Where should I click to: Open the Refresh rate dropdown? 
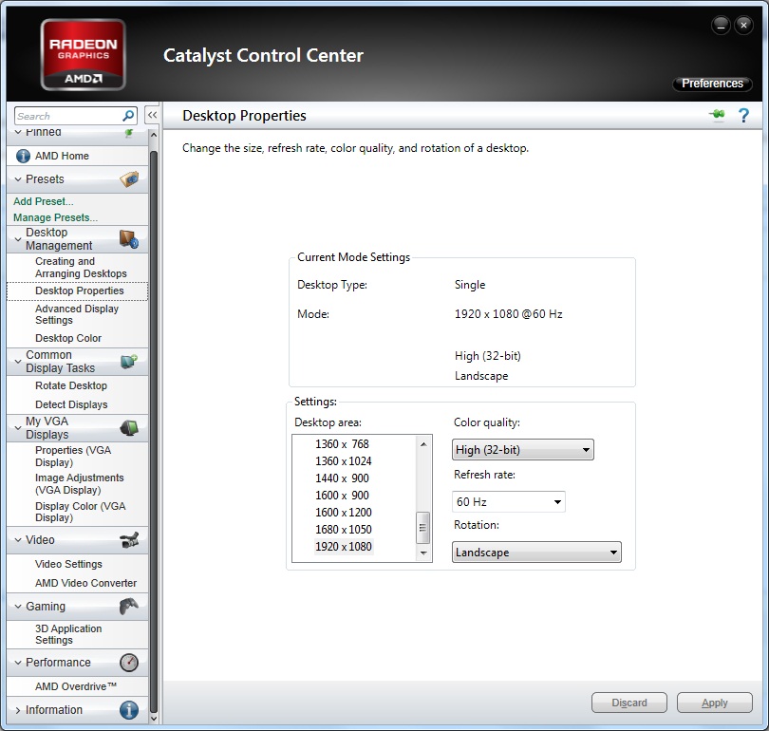click(x=508, y=501)
